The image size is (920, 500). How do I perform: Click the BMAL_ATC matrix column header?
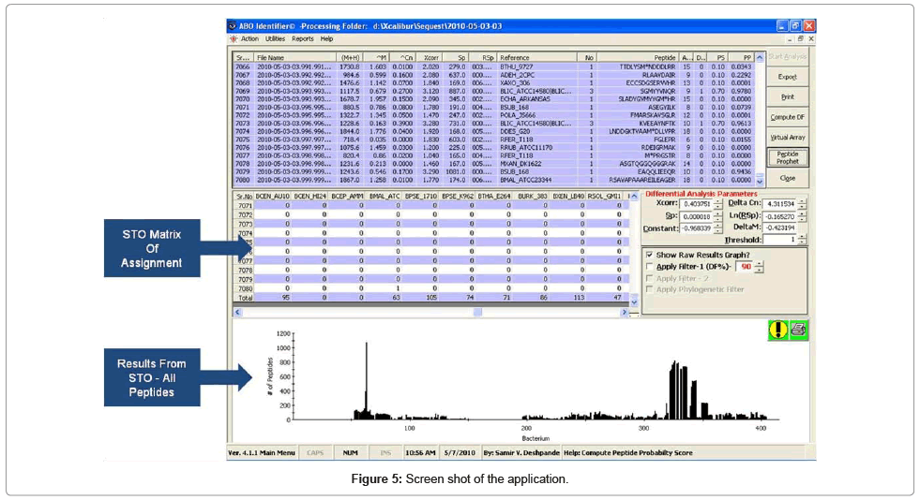[x=384, y=196]
